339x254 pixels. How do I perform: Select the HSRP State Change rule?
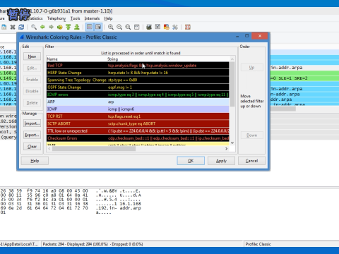click(x=138, y=73)
